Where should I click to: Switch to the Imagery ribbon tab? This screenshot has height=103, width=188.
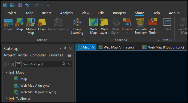[x=119, y=13]
